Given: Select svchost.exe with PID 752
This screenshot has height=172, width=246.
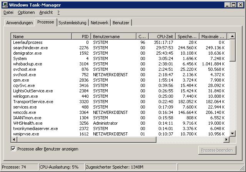Looking at the screenshot, I should point(120,75).
